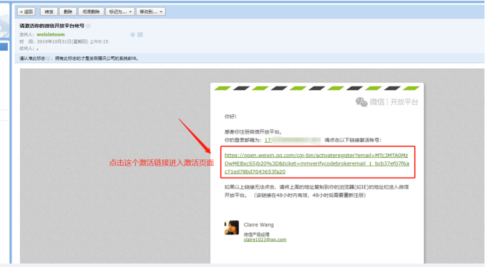This screenshot has height=267, width=485.
Task: Click the official mark icon in the notice bar
Action: [48, 58]
